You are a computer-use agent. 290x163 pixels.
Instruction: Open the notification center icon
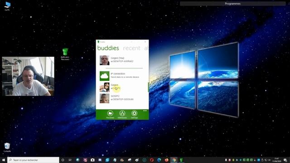tap(285, 160)
